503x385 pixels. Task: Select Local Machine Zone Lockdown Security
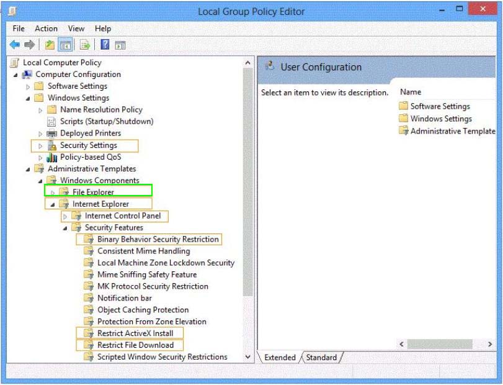pyautogui.click(x=166, y=263)
